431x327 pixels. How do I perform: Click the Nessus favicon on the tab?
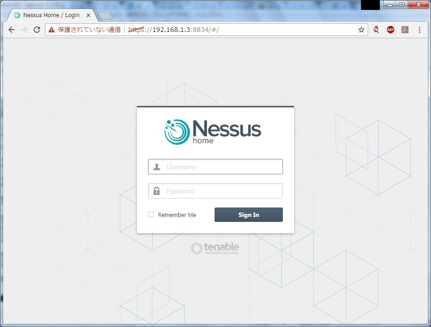coord(17,15)
